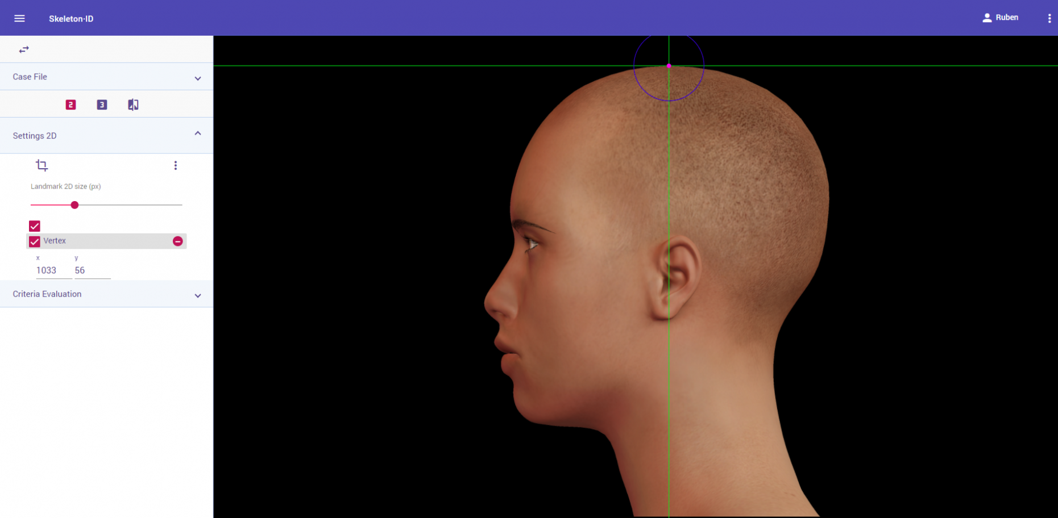
Task: Uncheck the Vertex landmark checkbox
Action: click(35, 241)
